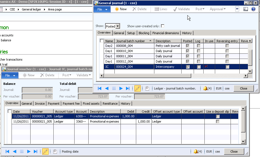The image size is (260, 157).
Task: Toggle Reversing entry checkbox for IC row
Action: click(227, 67)
